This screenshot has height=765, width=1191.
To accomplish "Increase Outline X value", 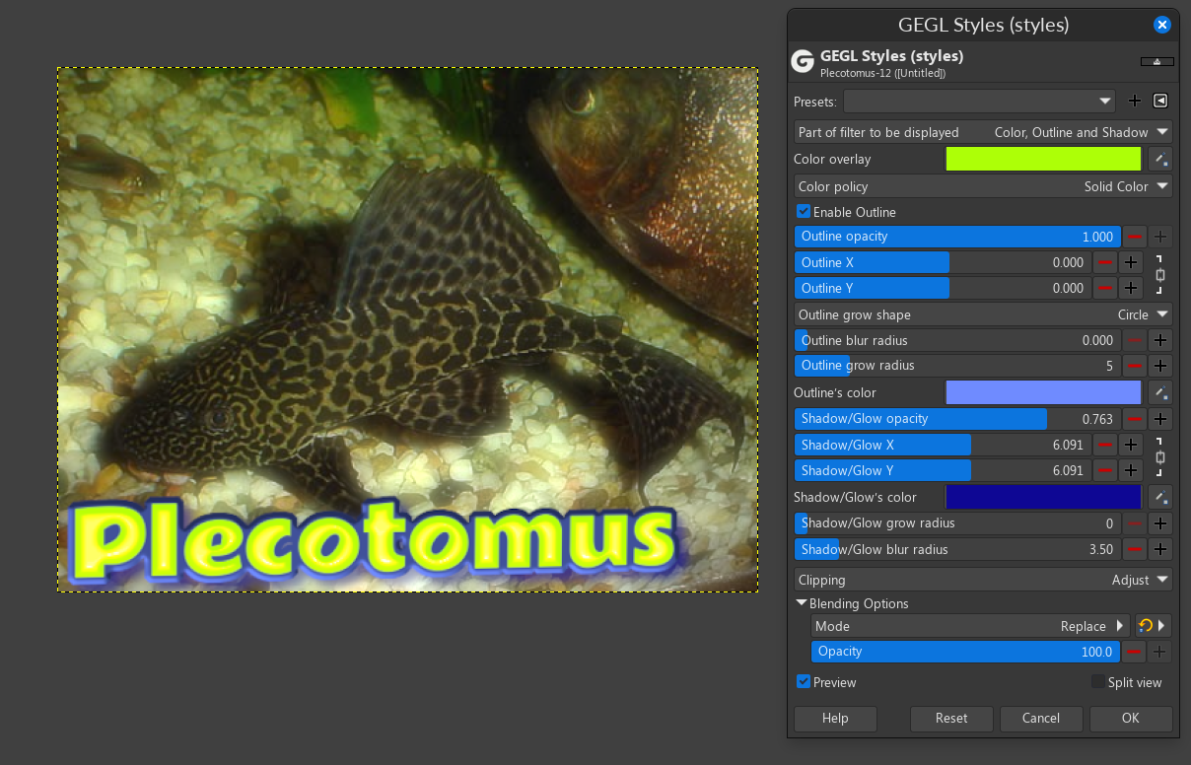I will pos(1131,262).
